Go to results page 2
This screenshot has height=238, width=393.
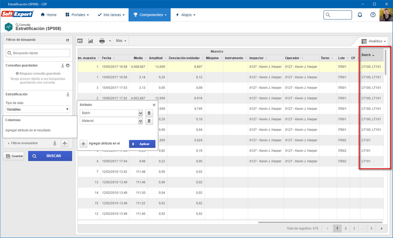click(346, 228)
